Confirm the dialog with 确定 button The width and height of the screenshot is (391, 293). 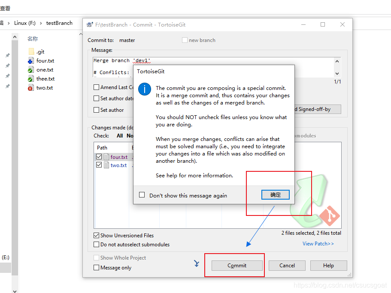tap(275, 194)
